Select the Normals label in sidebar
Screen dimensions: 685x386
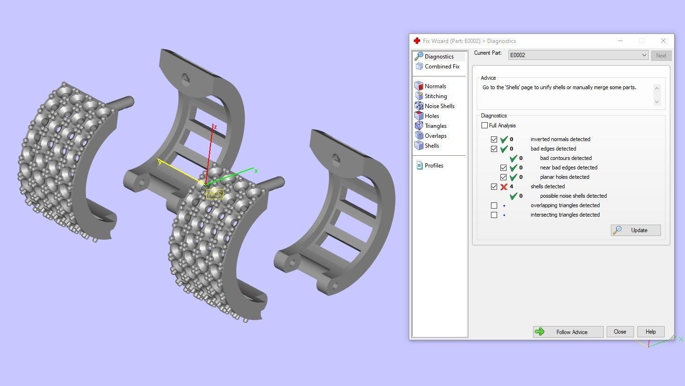(435, 86)
